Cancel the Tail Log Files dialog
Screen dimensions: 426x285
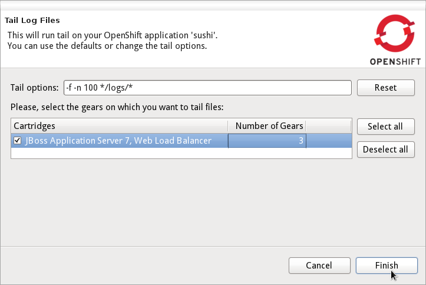click(319, 266)
